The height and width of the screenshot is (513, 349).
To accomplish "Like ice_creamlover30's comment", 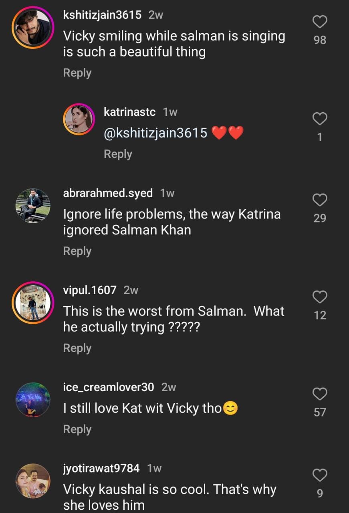I will point(320,394).
